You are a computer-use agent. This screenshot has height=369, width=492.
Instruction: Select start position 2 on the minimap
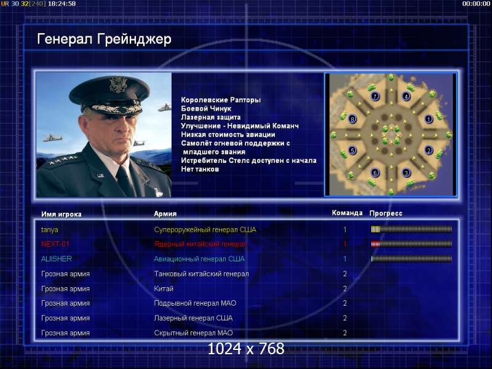(429, 150)
